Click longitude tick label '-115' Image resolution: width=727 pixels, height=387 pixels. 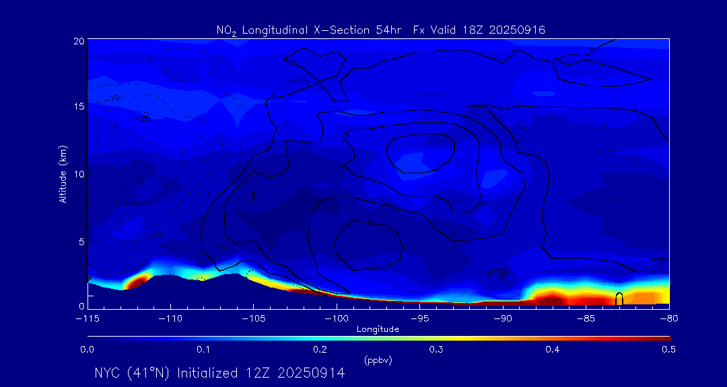[88, 319]
